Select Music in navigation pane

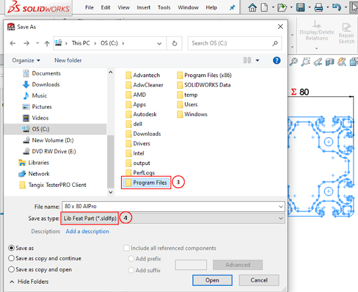(39, 96)
